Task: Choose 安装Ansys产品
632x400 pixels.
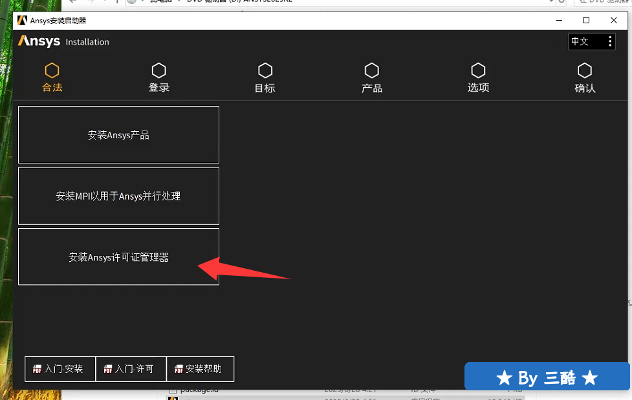Action: pos(118,134)
